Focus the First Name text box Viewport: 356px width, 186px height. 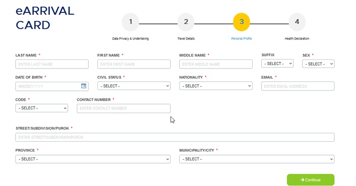point(134,64)
